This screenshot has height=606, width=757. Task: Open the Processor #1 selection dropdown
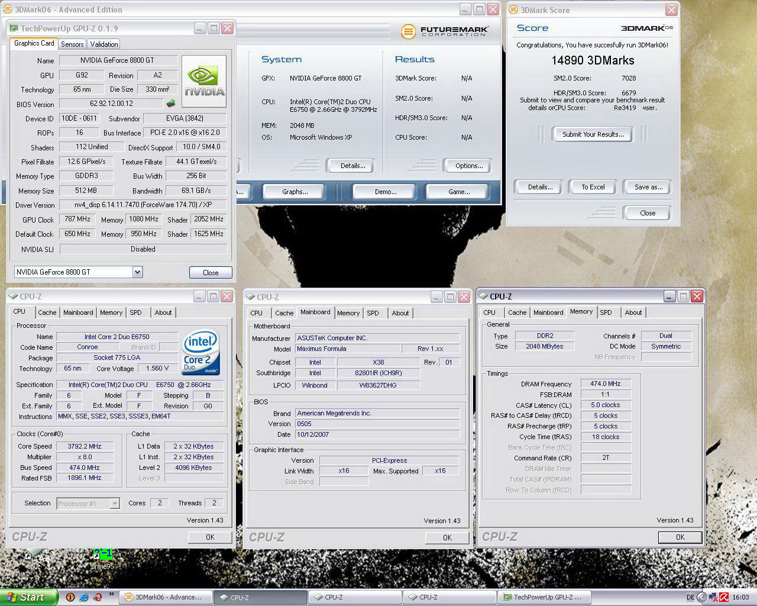pyautogui.click(x=115, y=504)
